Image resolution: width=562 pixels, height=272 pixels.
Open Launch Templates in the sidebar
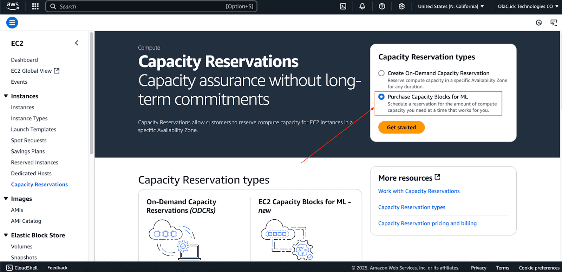pos(33,129)
